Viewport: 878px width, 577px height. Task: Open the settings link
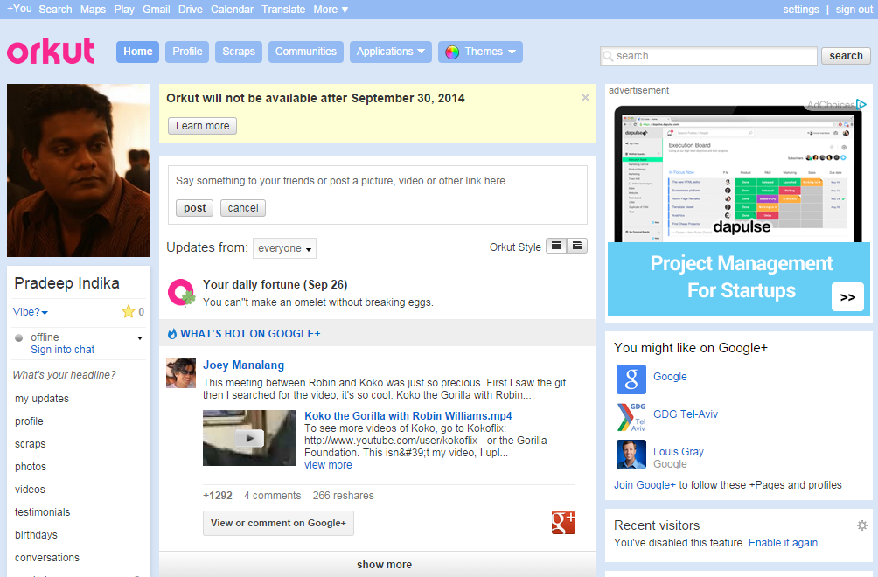(x=801, y=10)
